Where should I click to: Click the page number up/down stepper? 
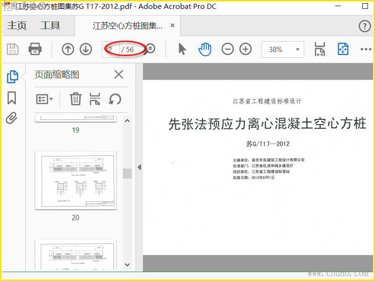[150, 49]
